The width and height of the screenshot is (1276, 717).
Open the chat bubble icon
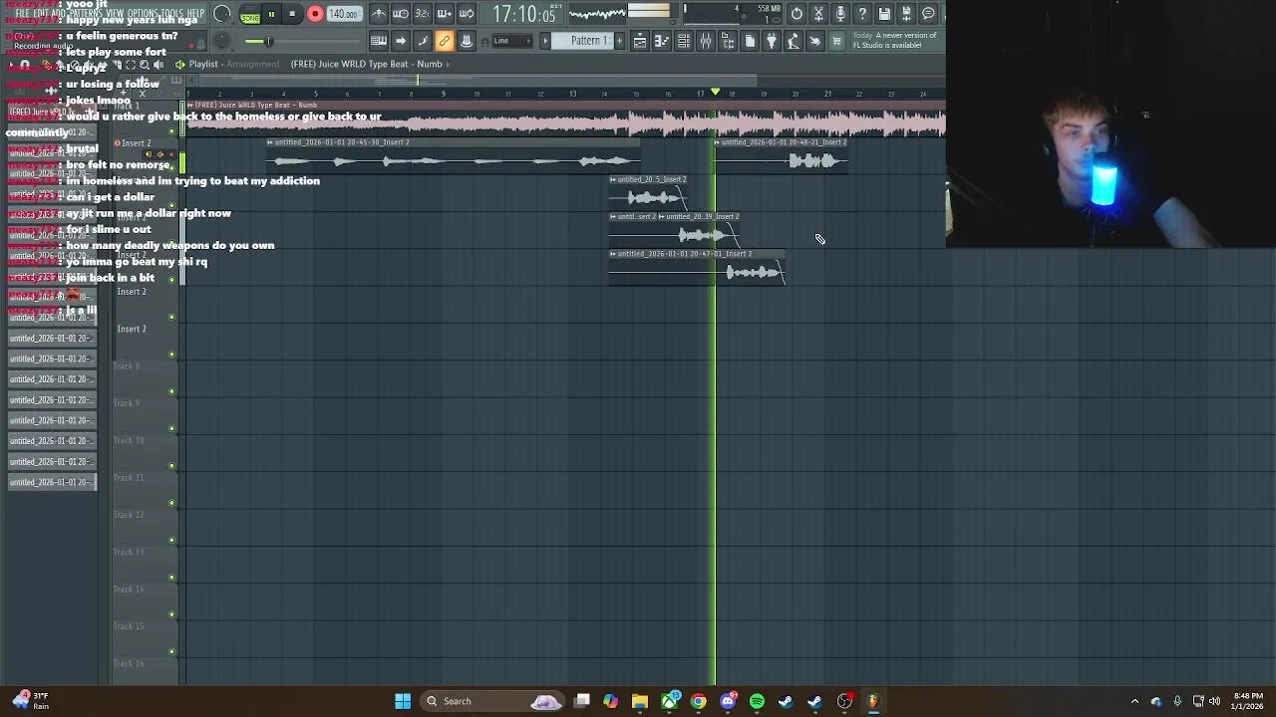928,13
